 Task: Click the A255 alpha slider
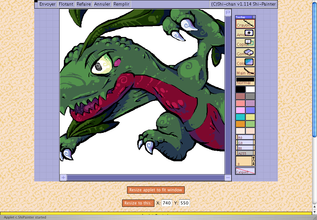click(245, 153)
